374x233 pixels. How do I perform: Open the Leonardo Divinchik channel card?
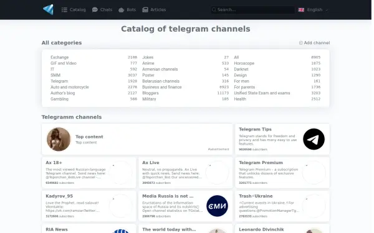pyautogui.click(x=282, y=229)
